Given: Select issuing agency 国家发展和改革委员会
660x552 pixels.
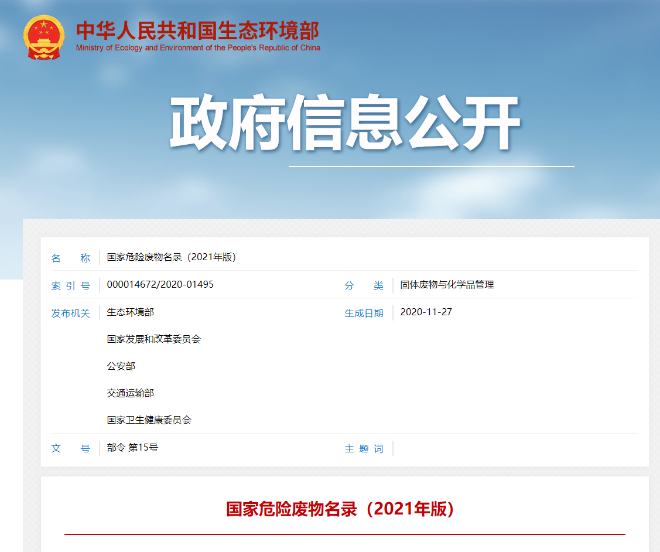Looking at the screenshot, I should pyautogui.click(x=153, y=339).
